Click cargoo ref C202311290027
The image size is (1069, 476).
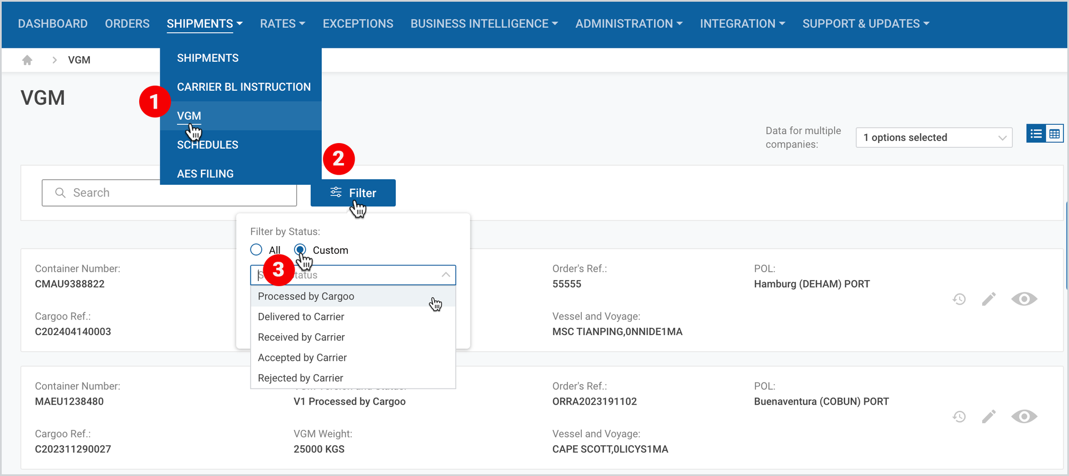73,449
